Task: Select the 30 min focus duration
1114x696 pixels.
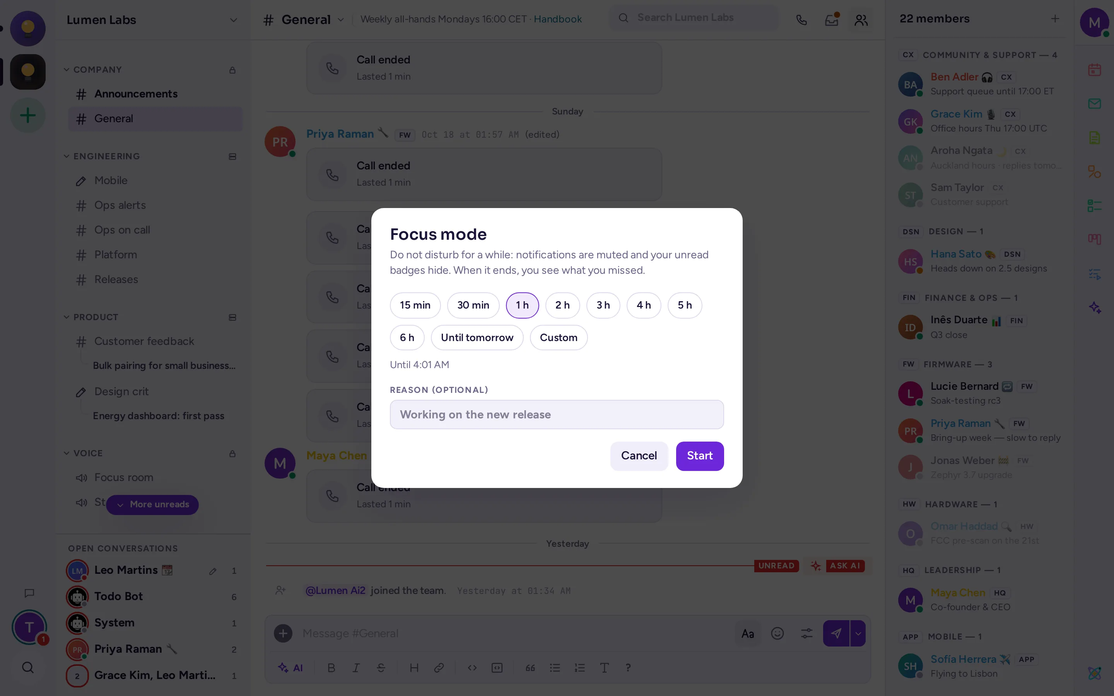Action: (x=473, y=305)
